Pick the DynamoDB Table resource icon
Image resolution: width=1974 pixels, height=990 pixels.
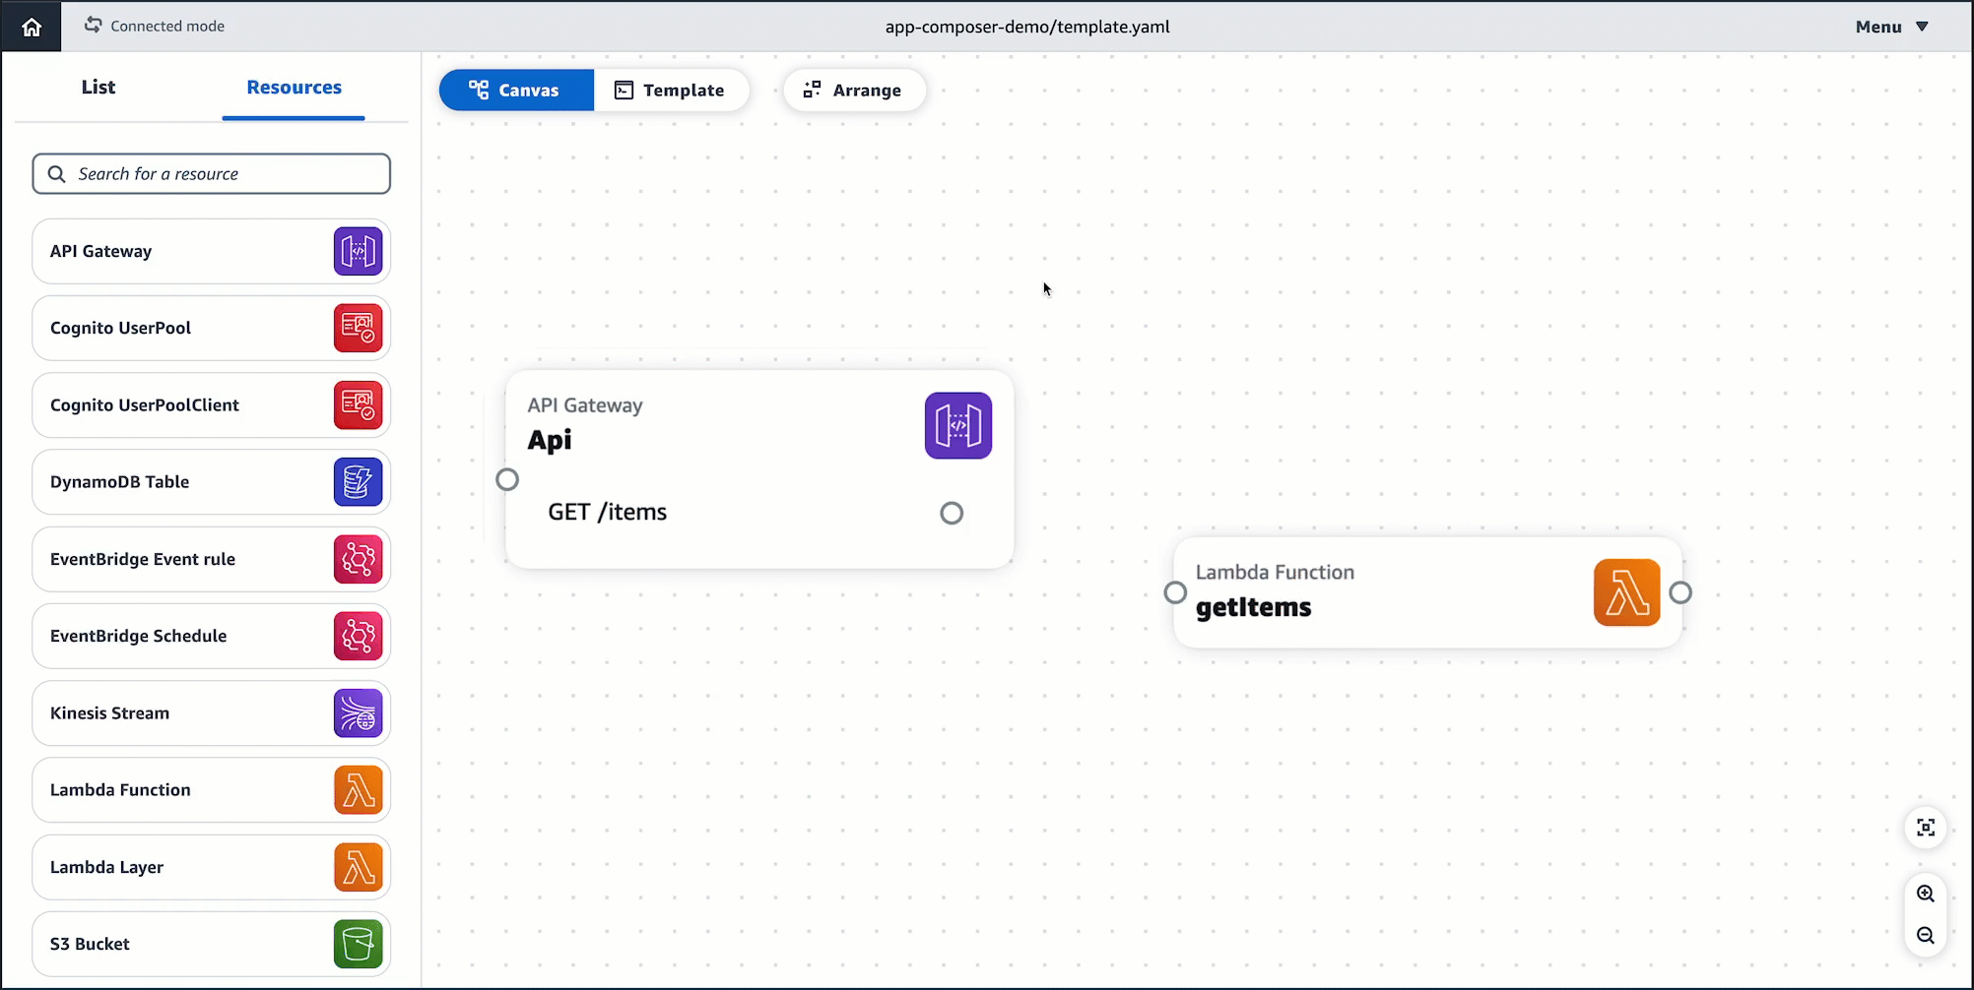pyautogui.click(x=358, y=482)
